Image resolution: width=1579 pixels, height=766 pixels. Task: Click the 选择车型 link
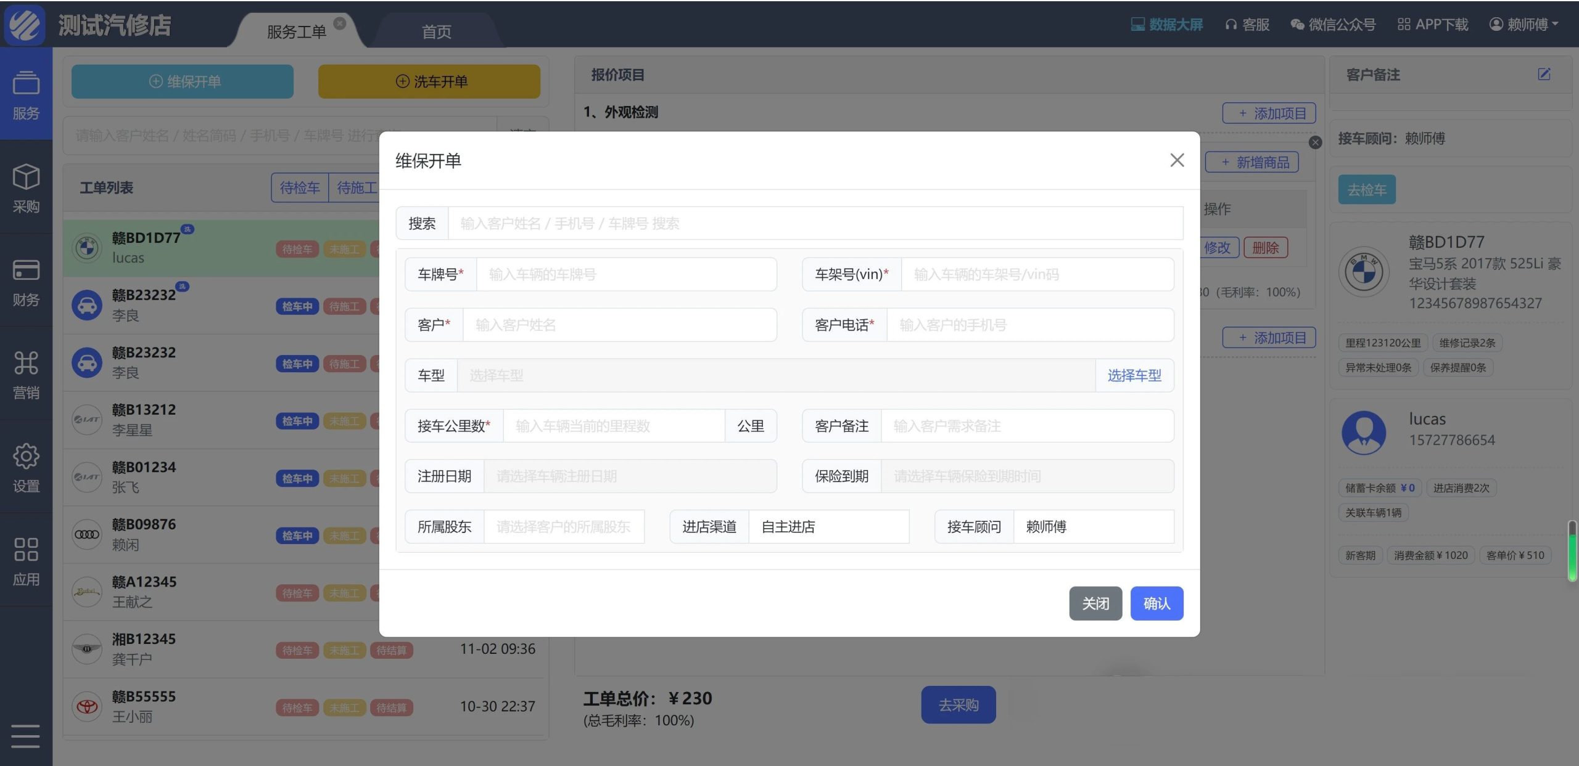[1134, 375]
